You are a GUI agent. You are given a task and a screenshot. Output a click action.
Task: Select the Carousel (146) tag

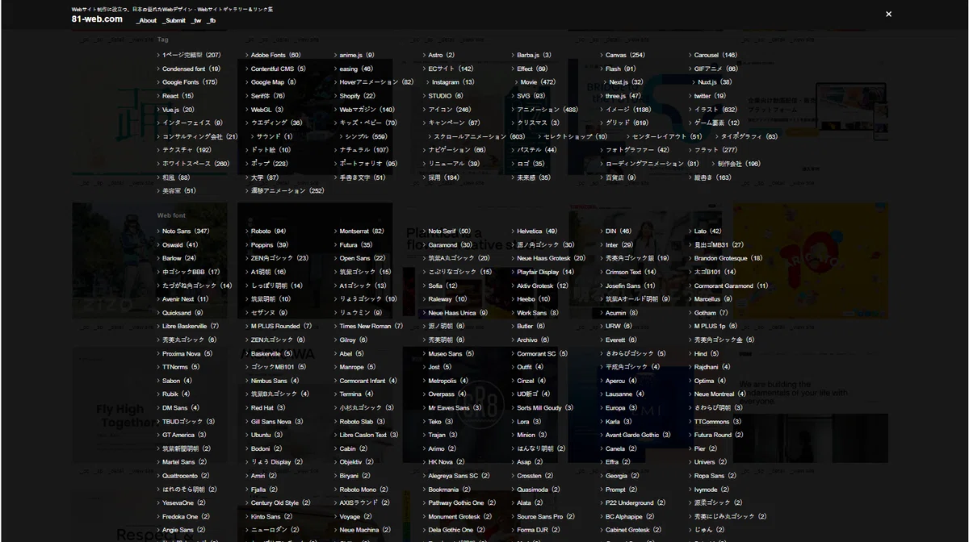[x=715, y=55]
